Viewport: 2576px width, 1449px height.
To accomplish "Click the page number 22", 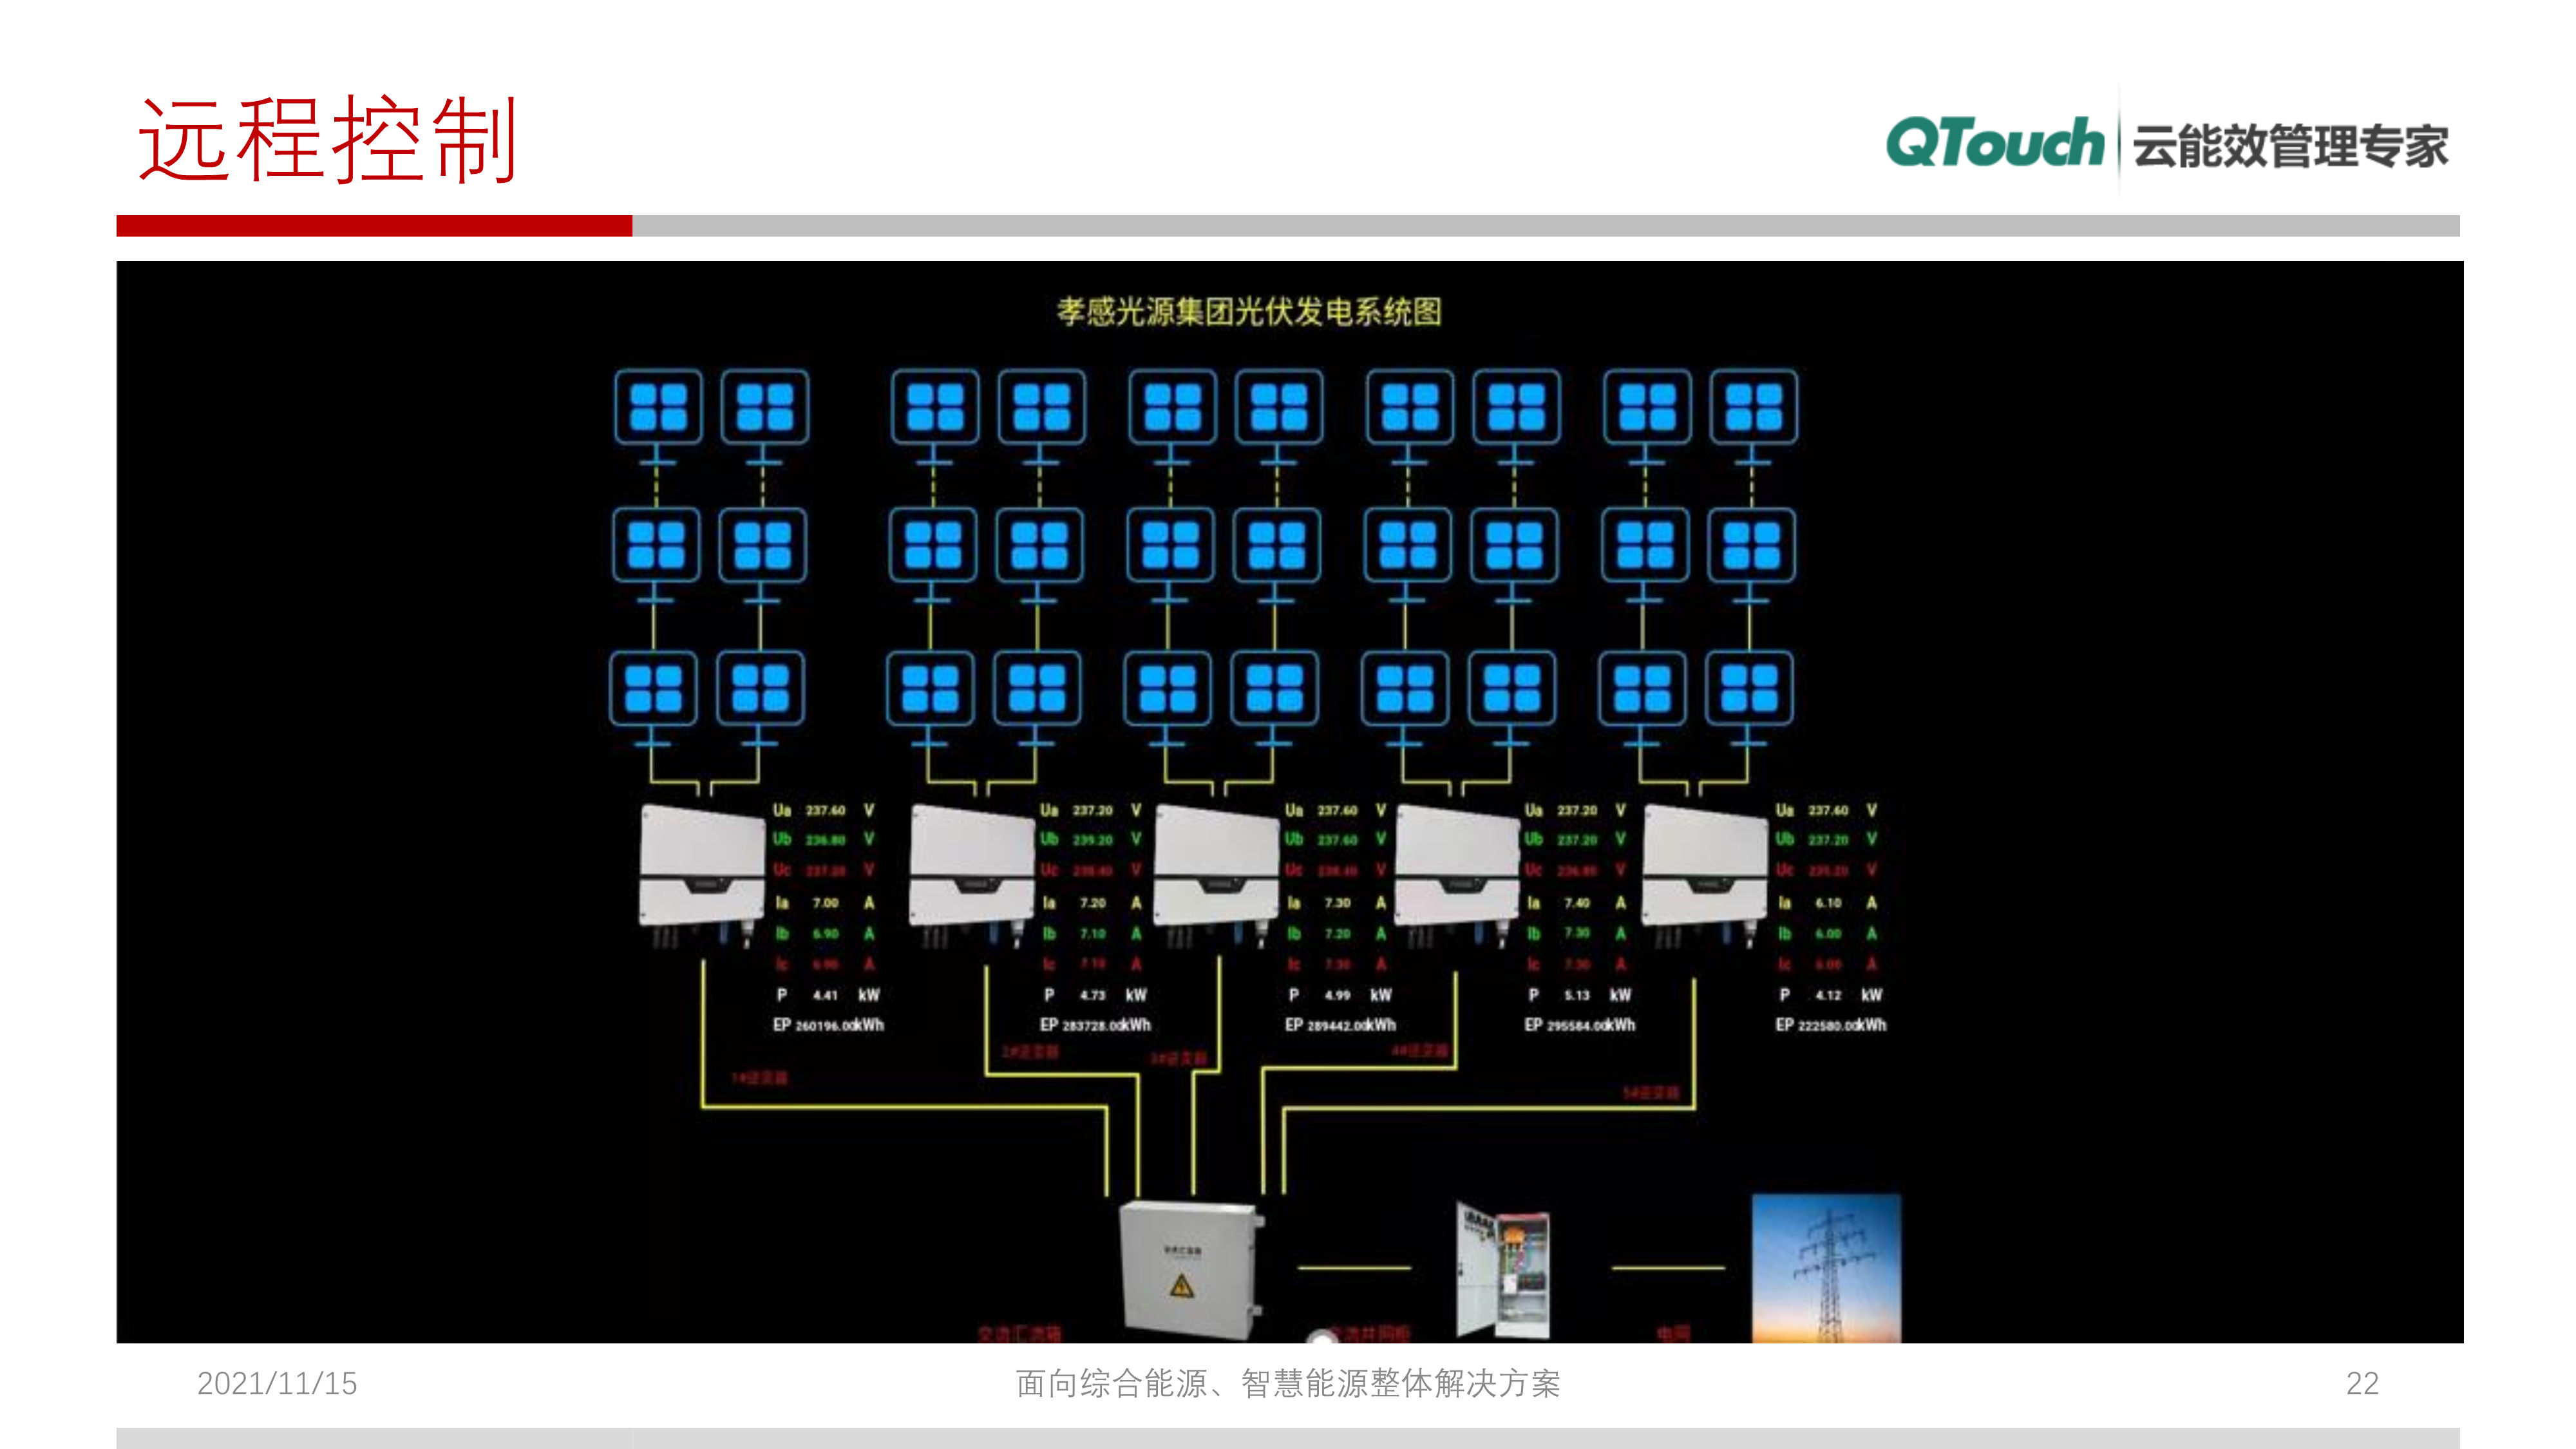I will click(x=2361, y=1383).
